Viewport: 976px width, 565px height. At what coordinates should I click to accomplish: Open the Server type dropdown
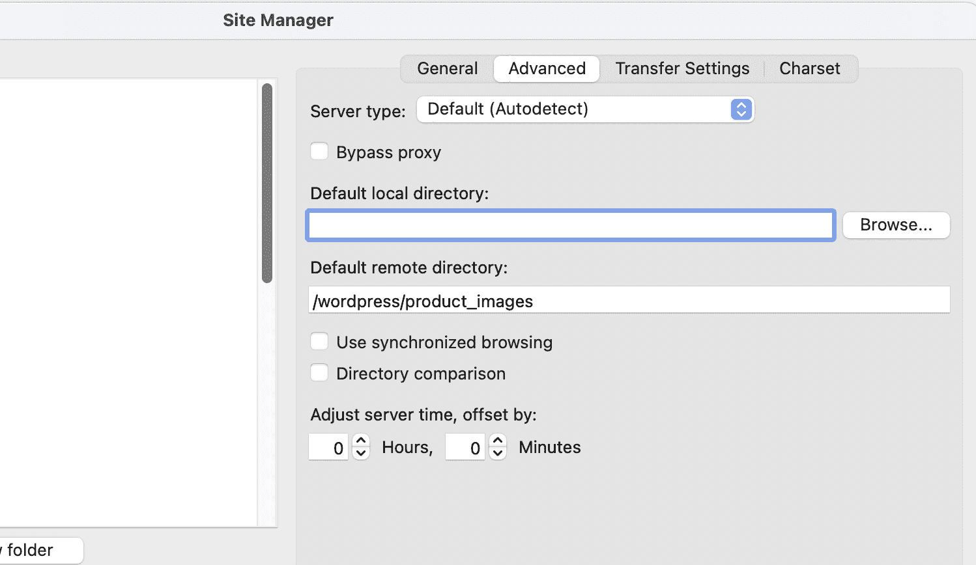[x=584, y=109]
